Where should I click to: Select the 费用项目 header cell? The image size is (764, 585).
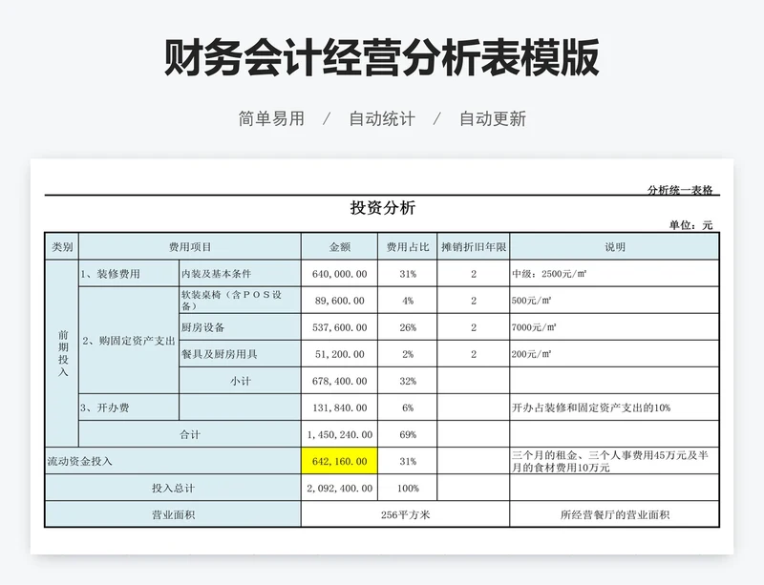190,246
